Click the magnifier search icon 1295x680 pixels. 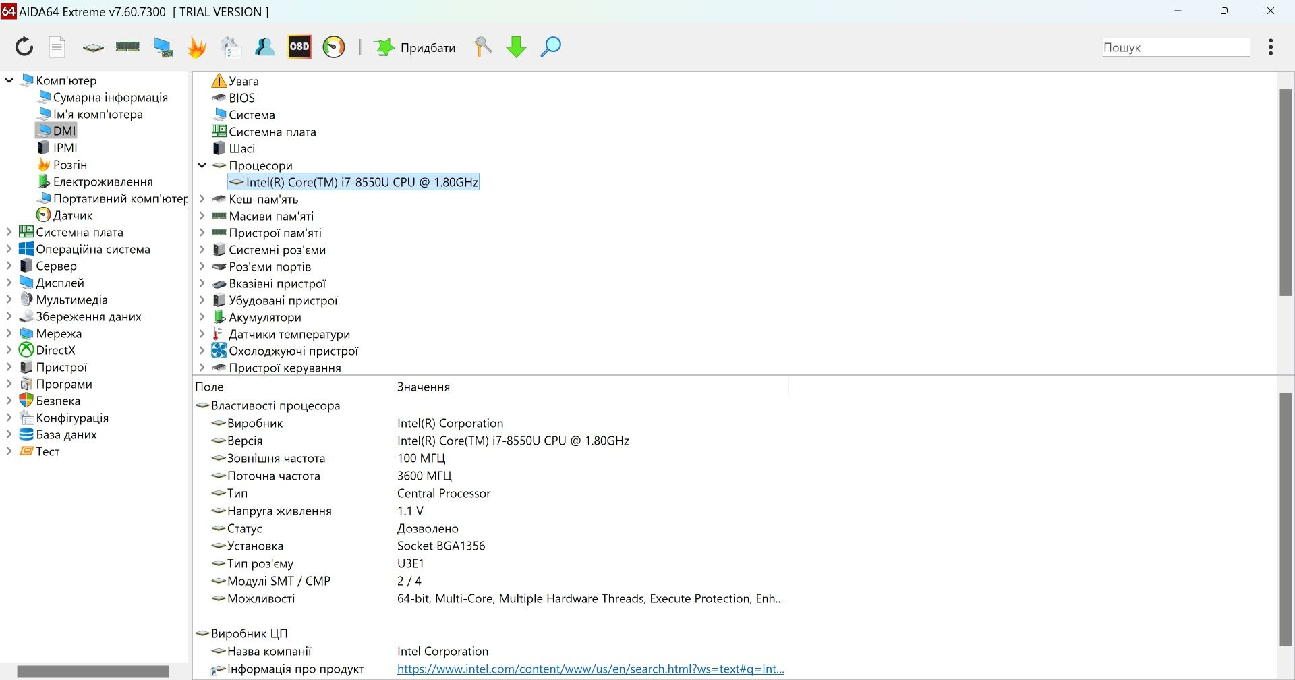tap(551, 47)
